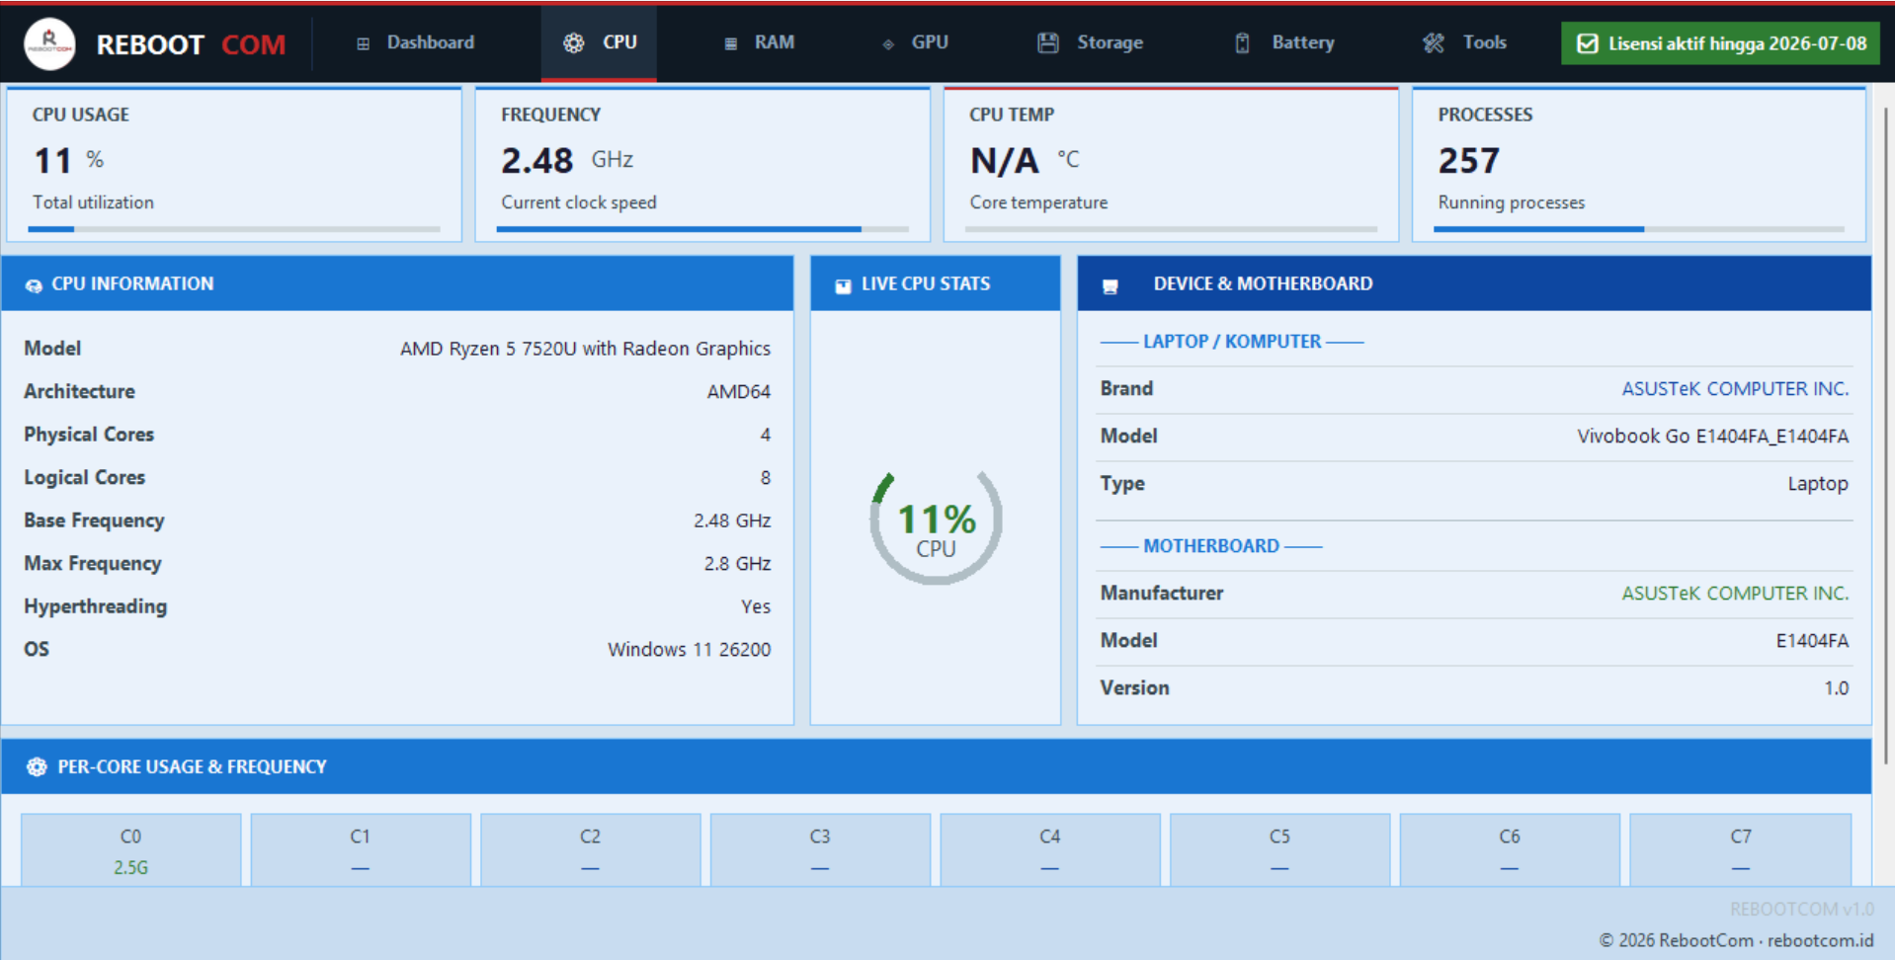Click the Dashboard grid icon
Viewport: 1895px width, 960px height.
pyautogui.click(x=364, y=43)
